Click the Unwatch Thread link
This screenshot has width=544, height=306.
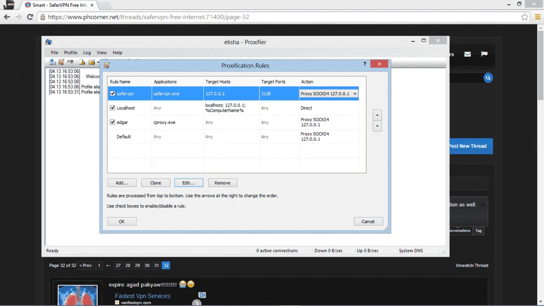[472, 266]
